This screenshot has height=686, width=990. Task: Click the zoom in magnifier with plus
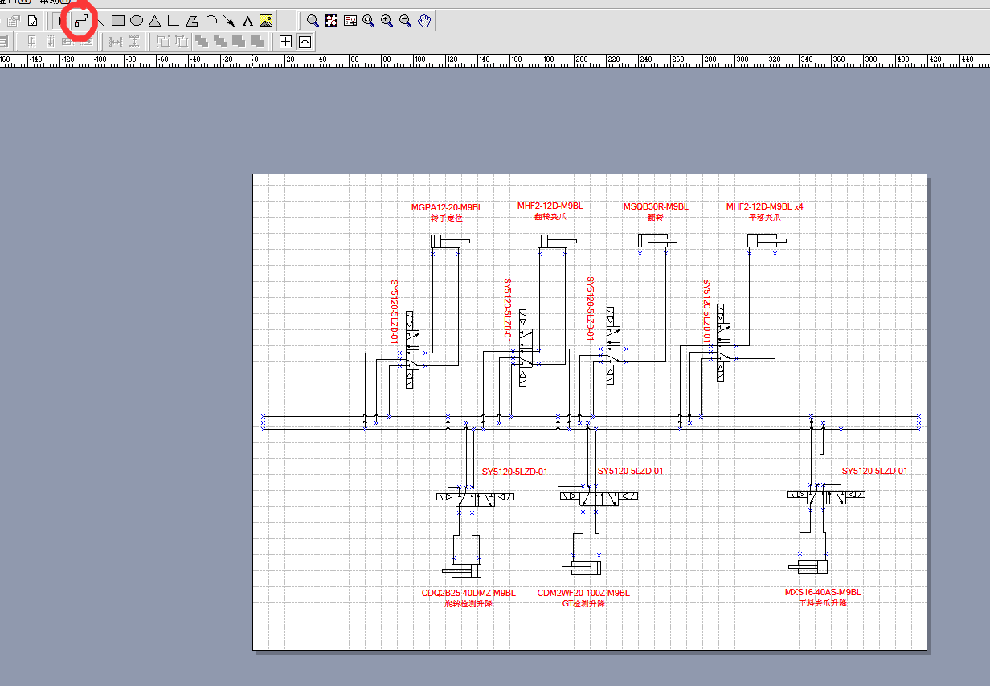click(x=387, y=21)
